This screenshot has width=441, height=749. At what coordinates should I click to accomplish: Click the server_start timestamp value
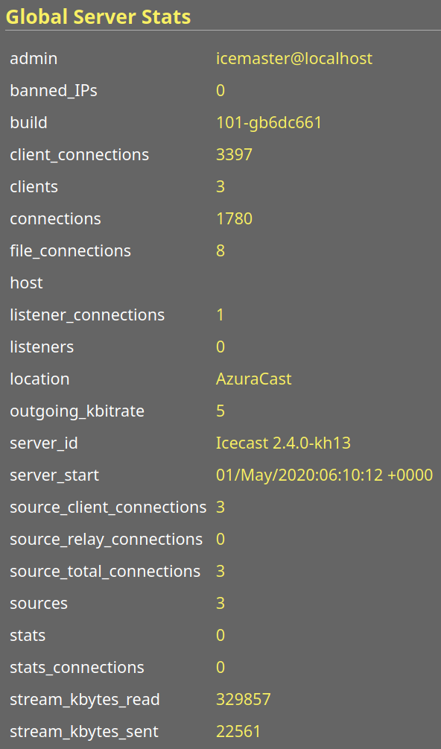tap(324, 475)
